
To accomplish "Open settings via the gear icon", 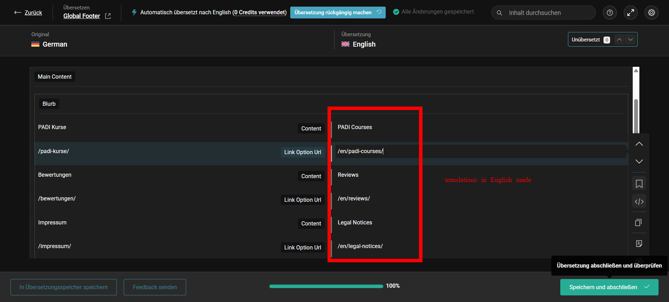I will coord(651,13).
